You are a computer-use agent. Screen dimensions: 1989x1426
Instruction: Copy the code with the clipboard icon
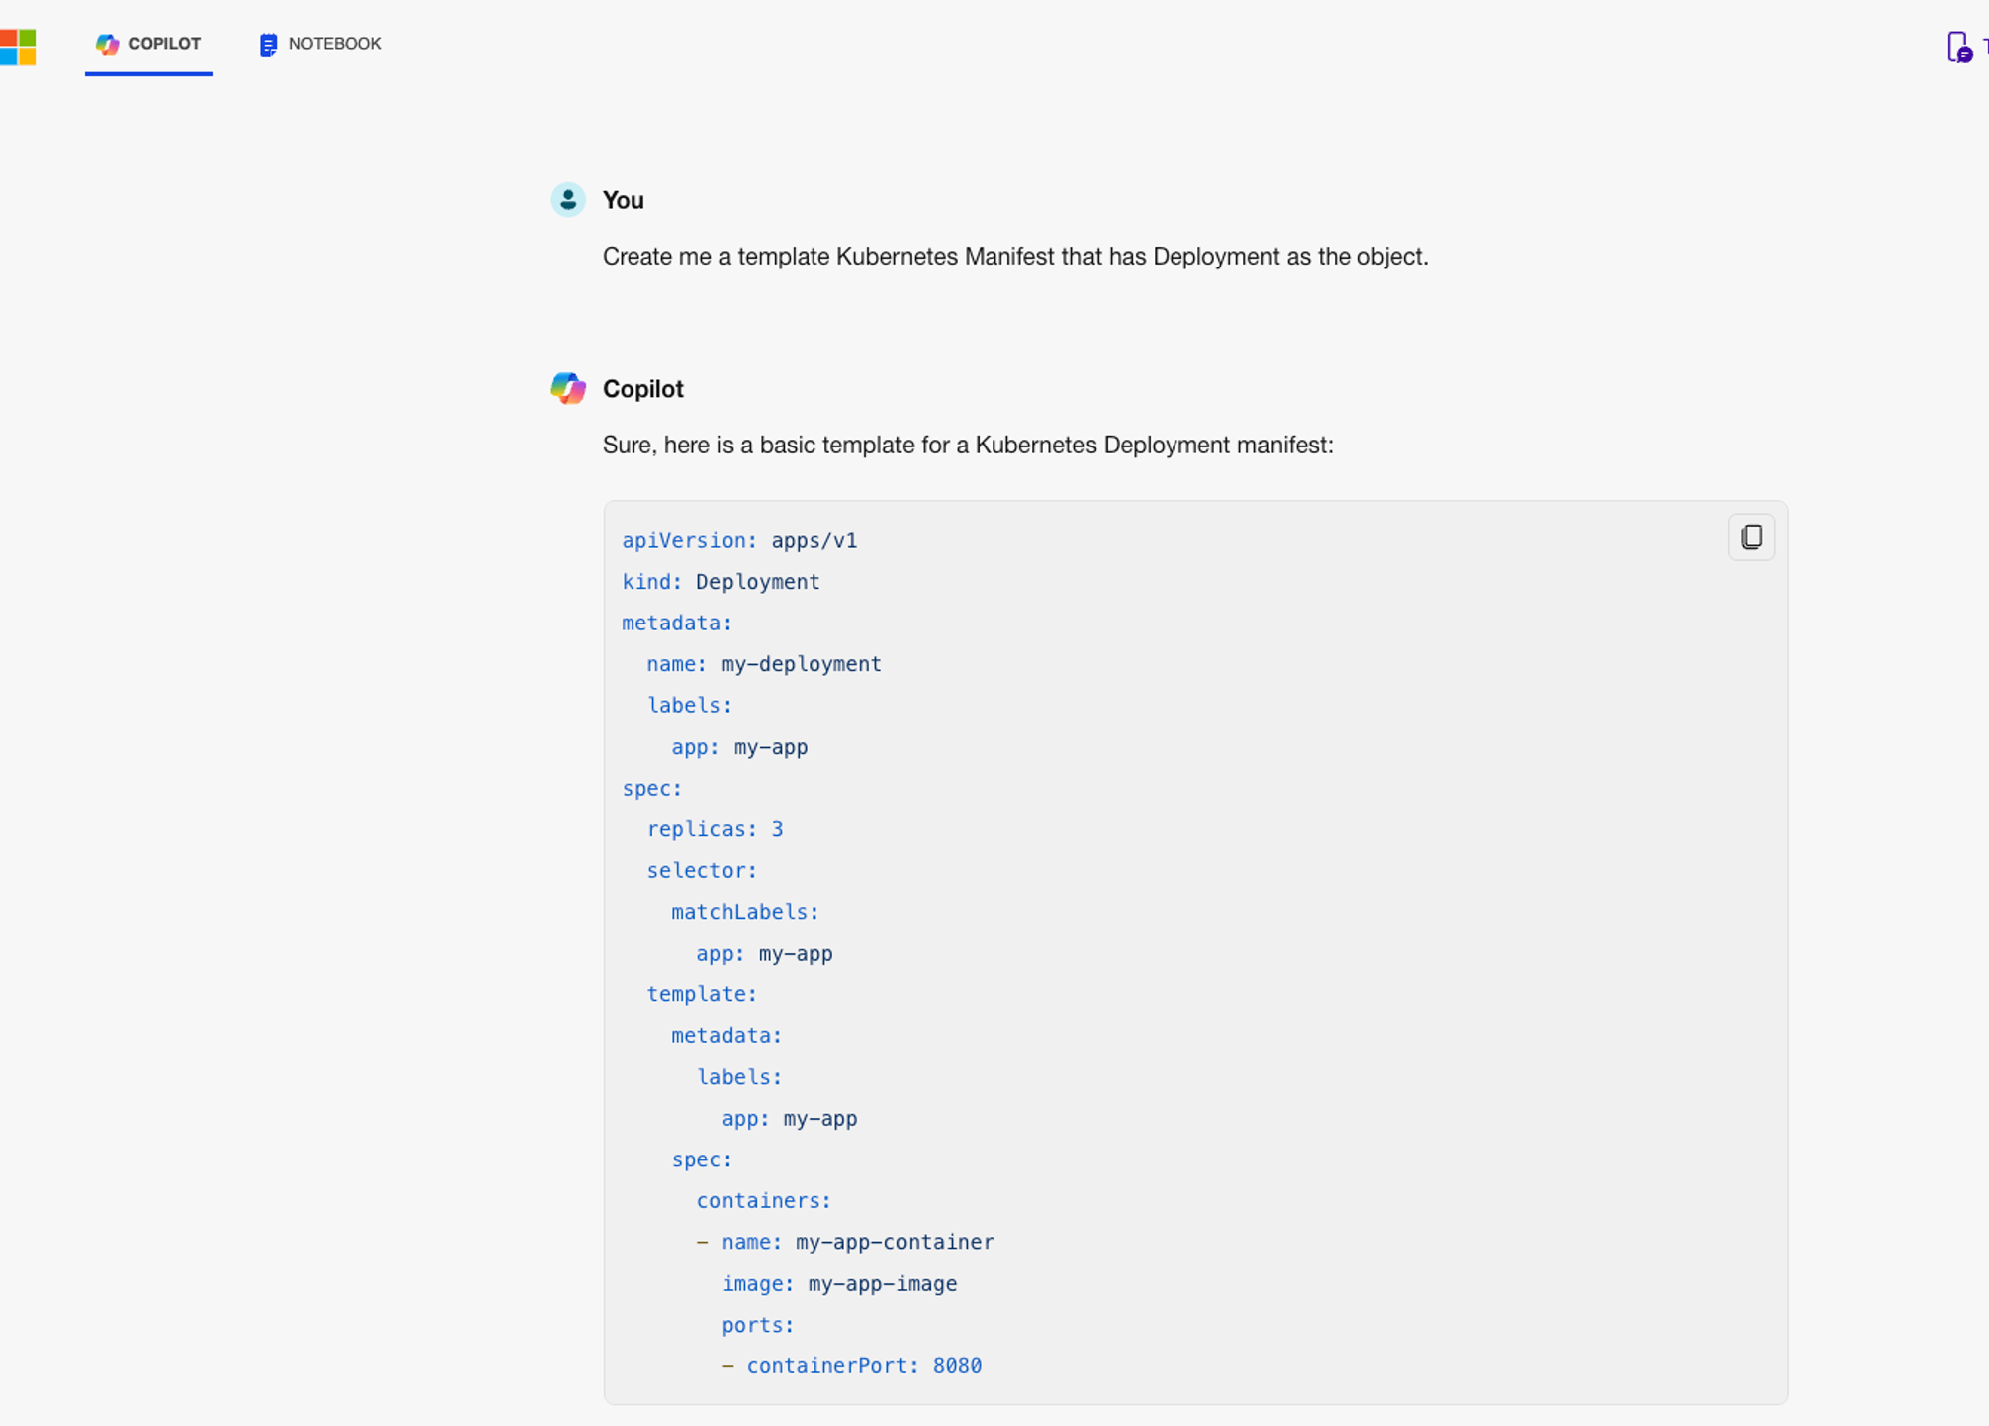1751,537
